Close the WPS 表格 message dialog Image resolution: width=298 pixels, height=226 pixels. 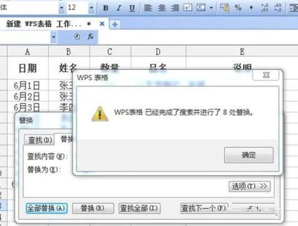pyautogui.click(x=266, y=75)
